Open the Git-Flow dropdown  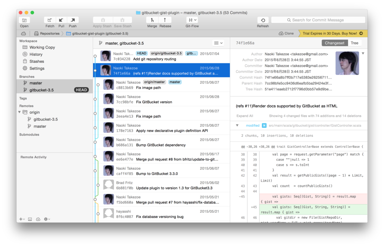click(x=192, y=20)
